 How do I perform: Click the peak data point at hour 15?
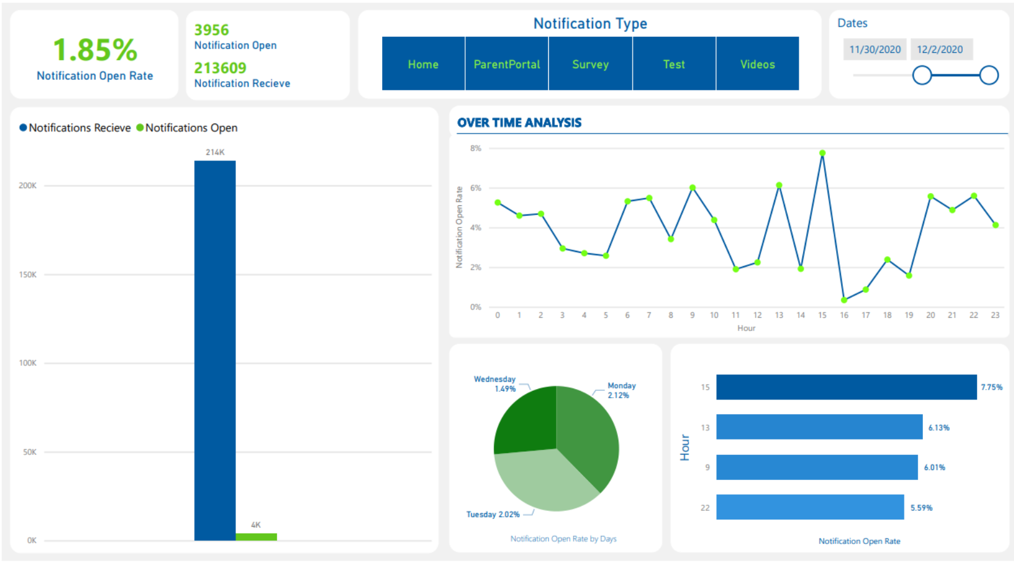(x=822, y=153)
